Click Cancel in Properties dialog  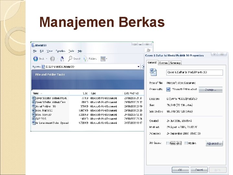coord(199,170)
